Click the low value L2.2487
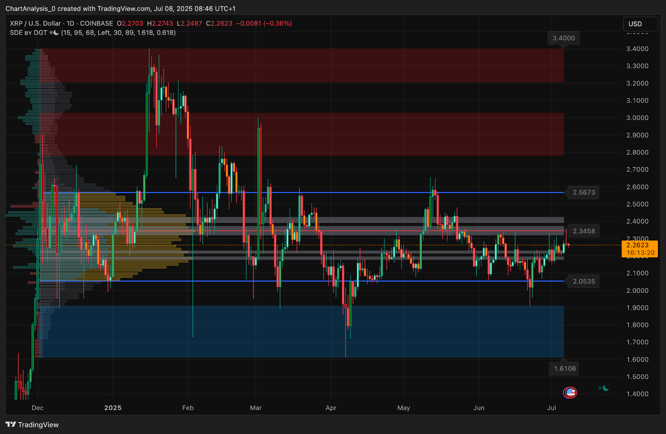666x434 pixels. (x=189, y=23)
